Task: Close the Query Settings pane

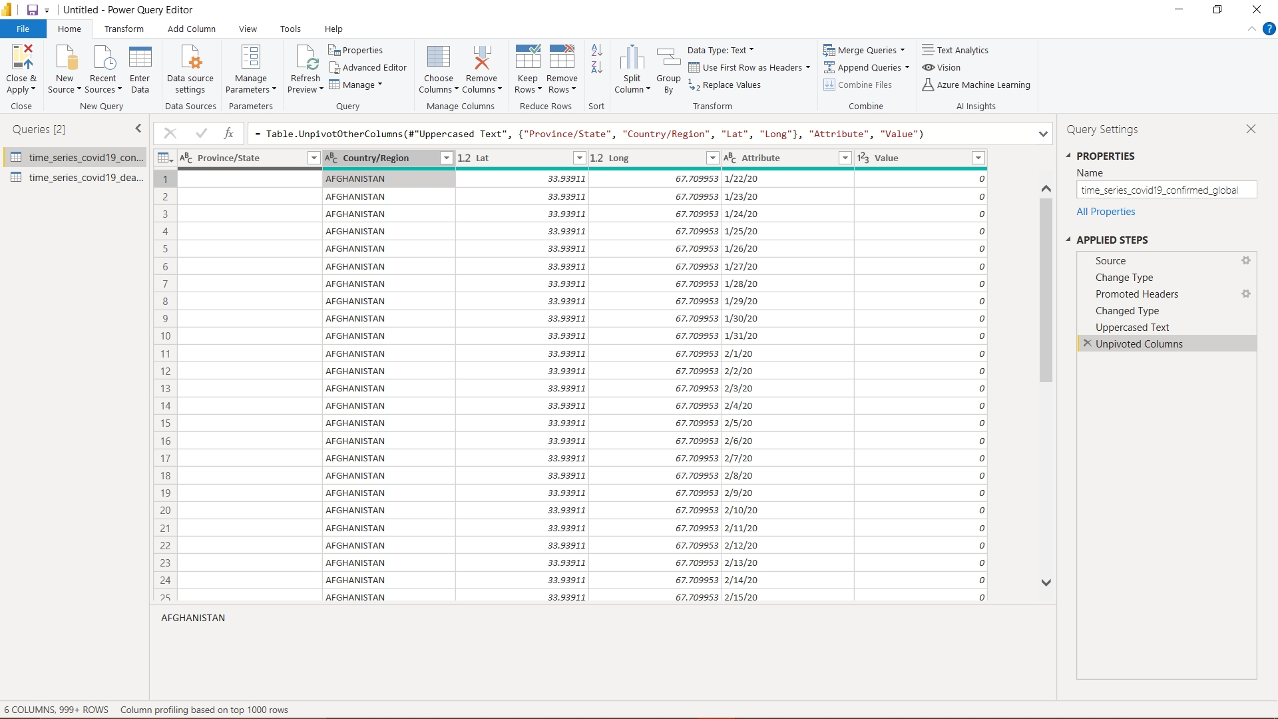Action: (x=1251, y=128)
